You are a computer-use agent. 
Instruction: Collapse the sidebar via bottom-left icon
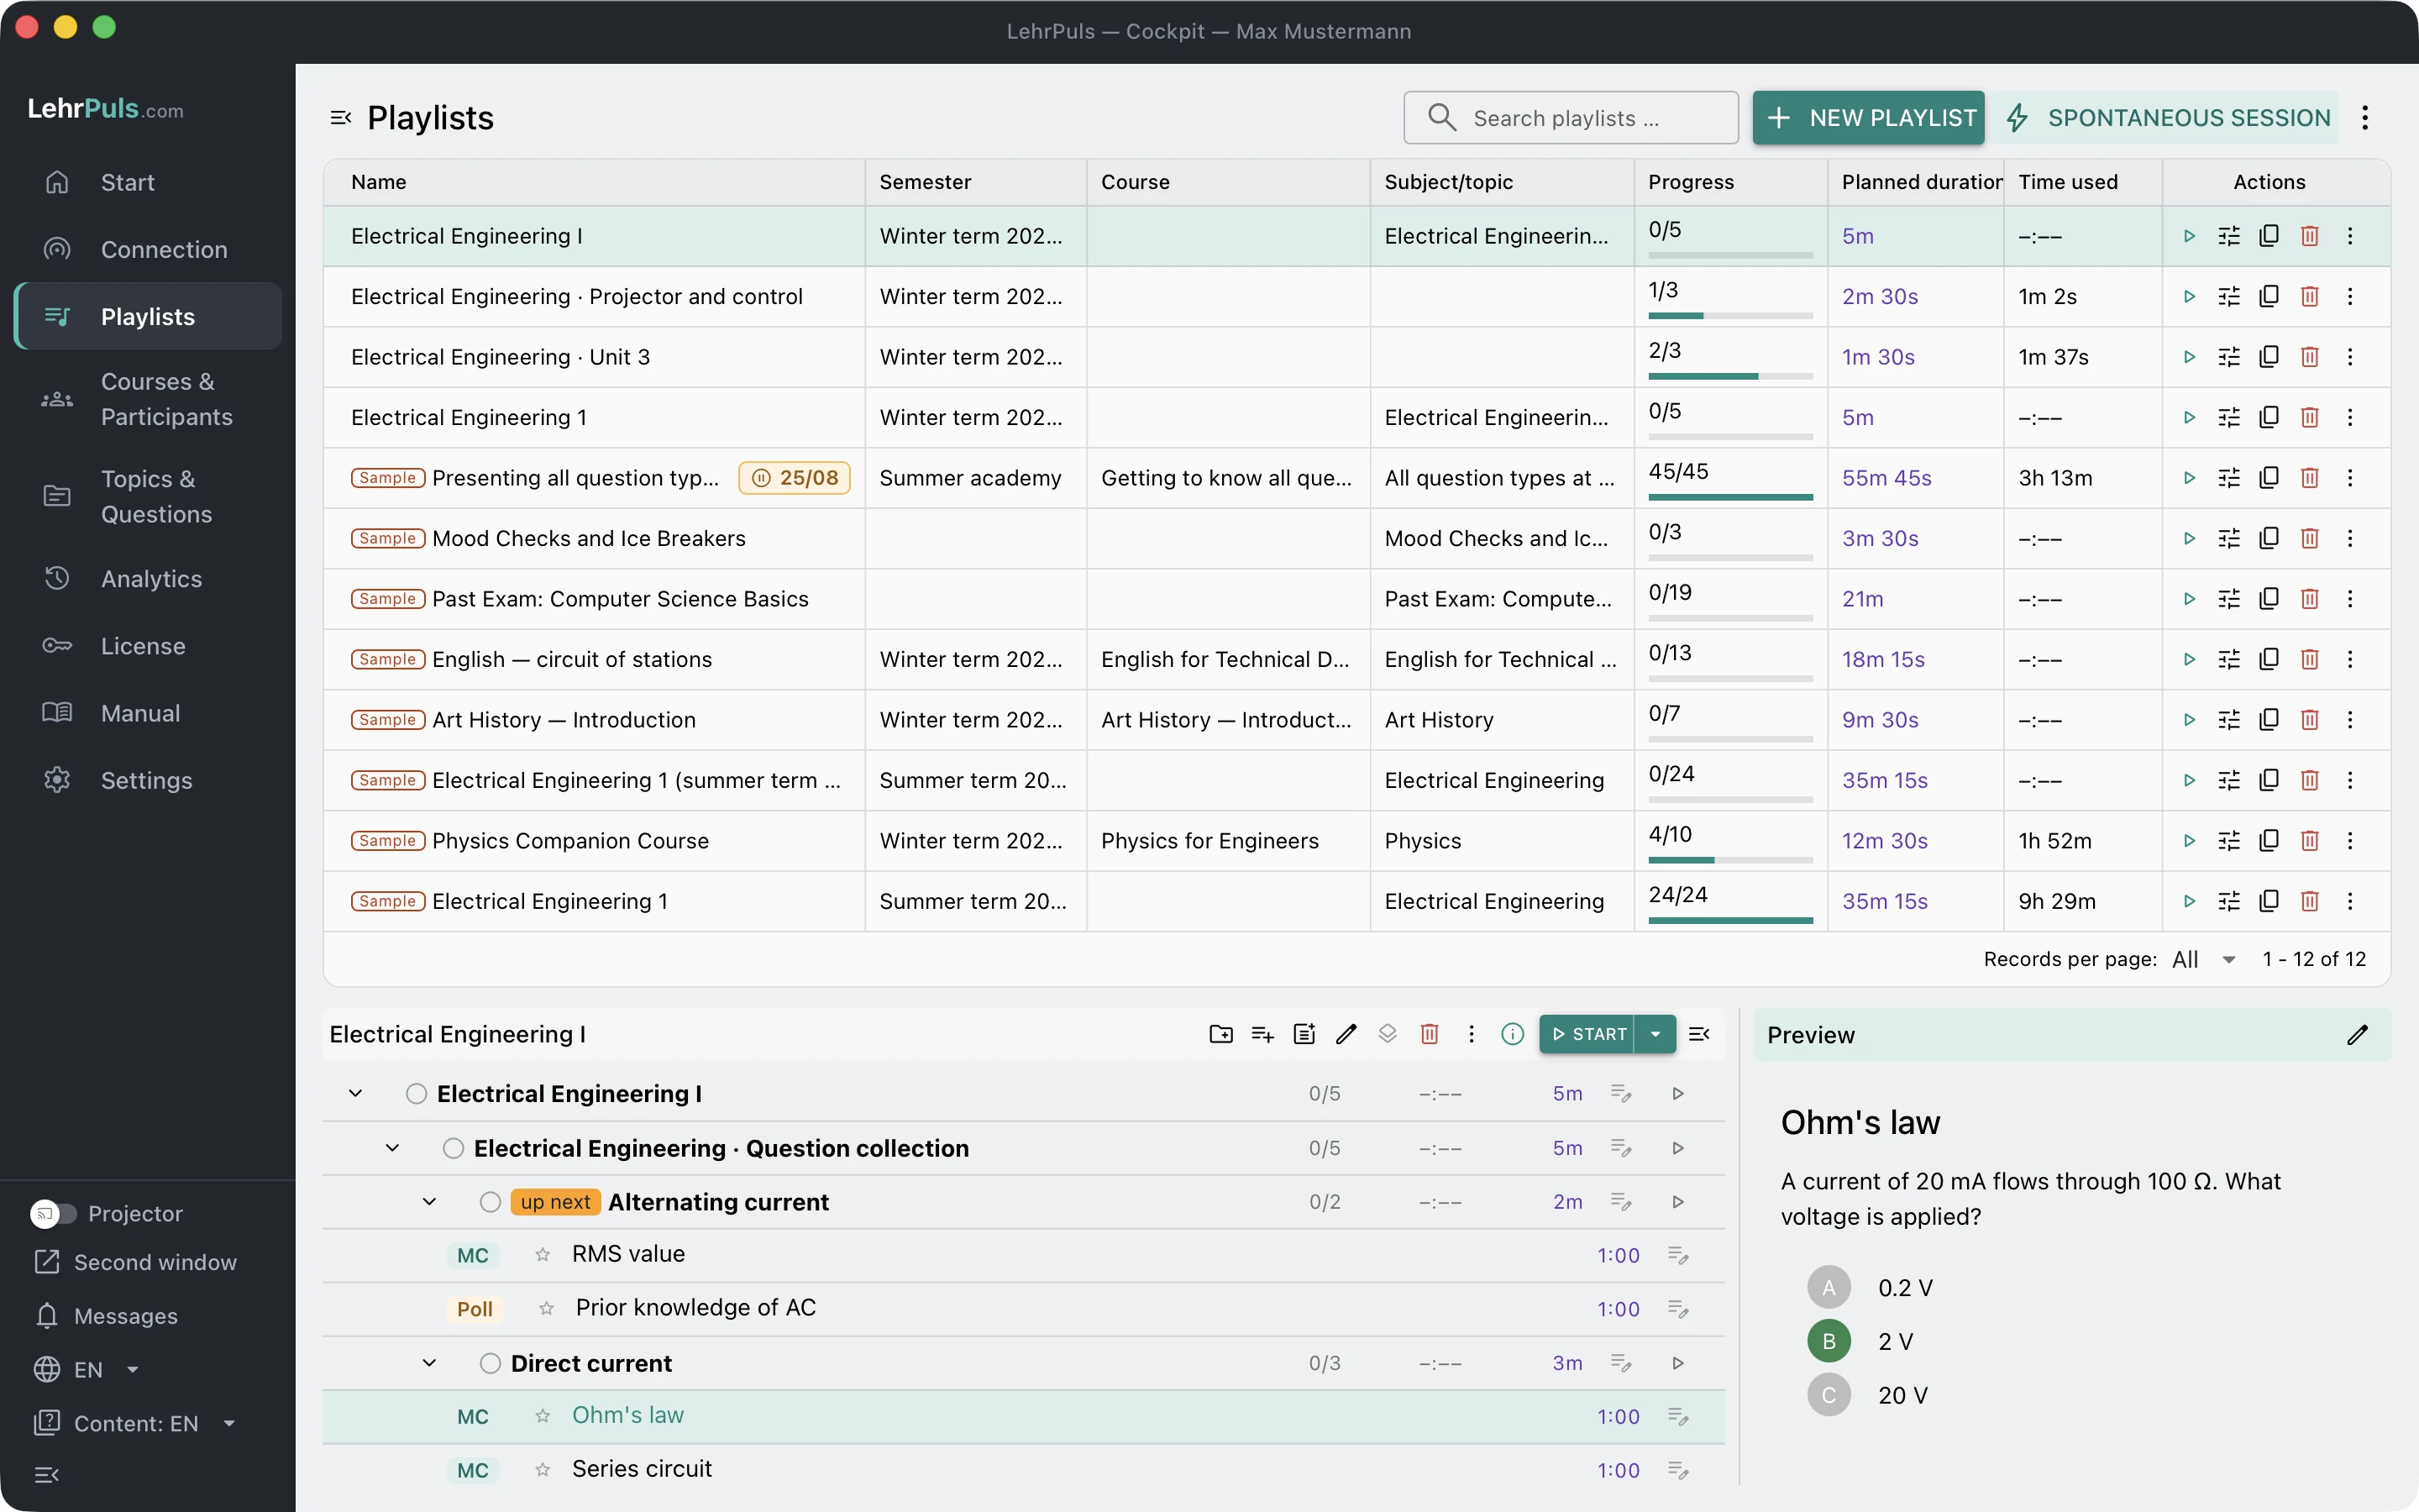47,1475
